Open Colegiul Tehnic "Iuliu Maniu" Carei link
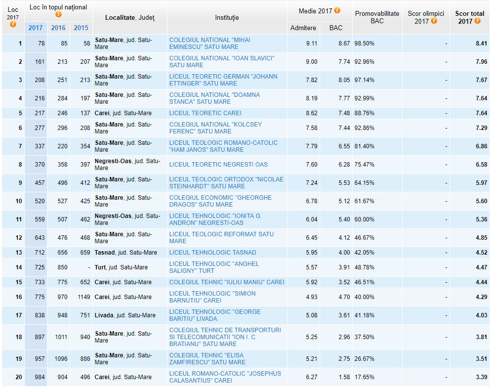This screenshot has width=495, height=392. 227,282
